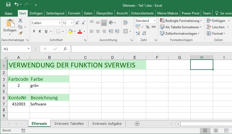Toggle italic formatting (K)
The height and width of the screenshot is (134, 232).
[40, 31]
